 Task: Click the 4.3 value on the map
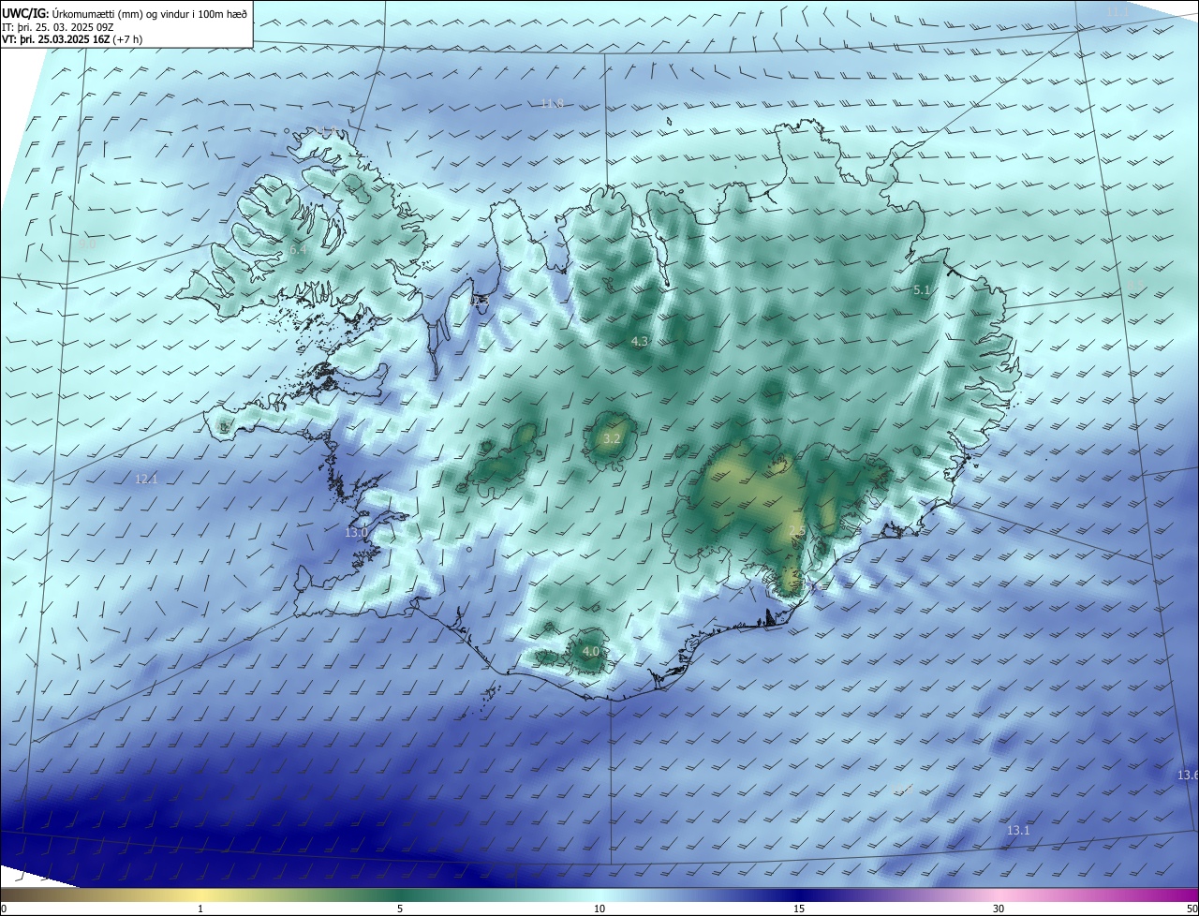640,342
